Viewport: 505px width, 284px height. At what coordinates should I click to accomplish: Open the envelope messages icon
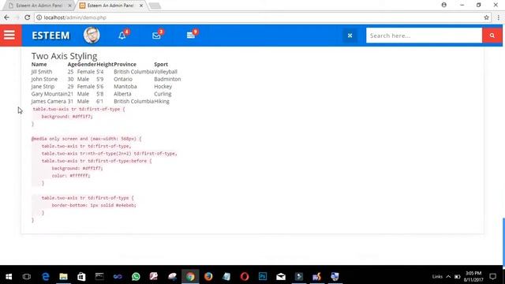(156, 35)
